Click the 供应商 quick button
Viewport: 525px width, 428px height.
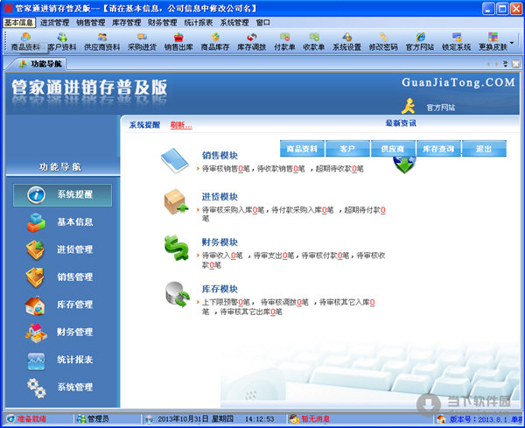[393, 149]
